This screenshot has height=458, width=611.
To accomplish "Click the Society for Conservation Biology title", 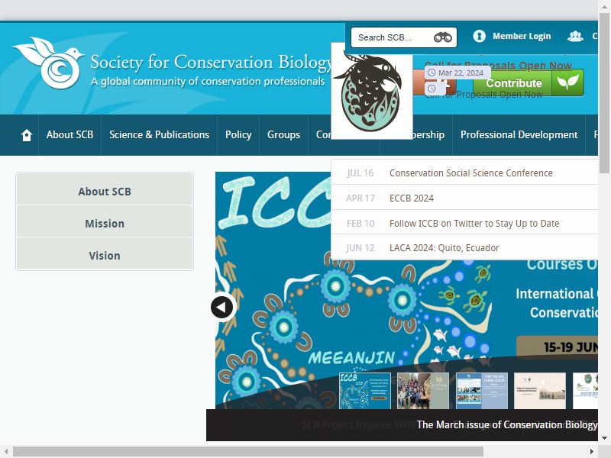I will click(x=211, y=63).
